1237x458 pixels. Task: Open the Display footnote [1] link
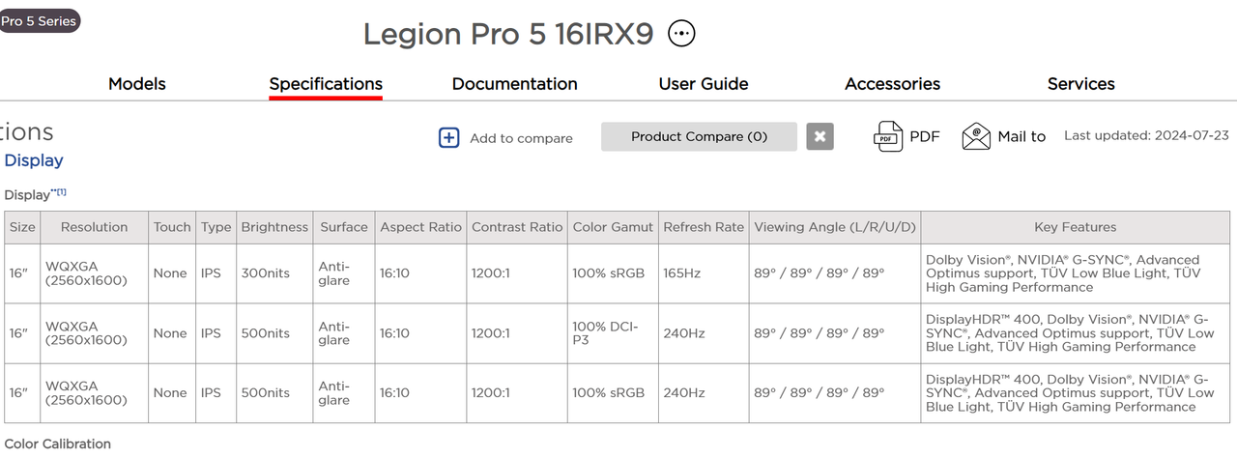(61, 192)
